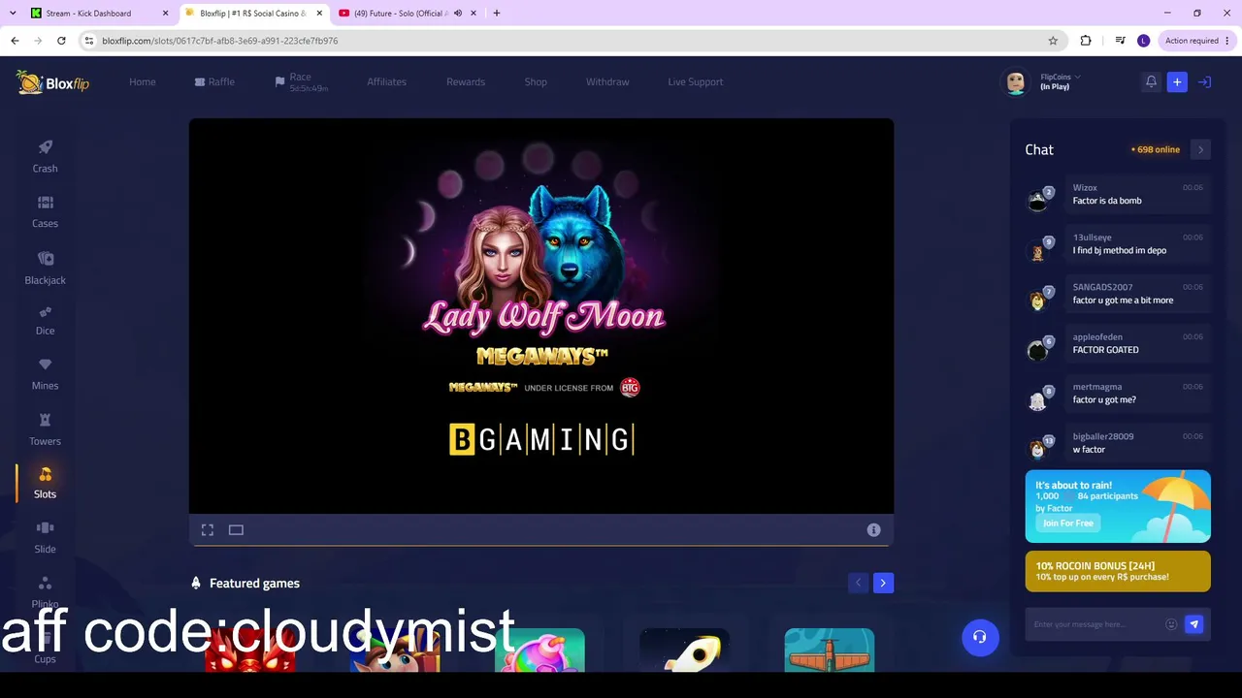This screenshot has width=1242, height=698.
Task: Open browser extensions menu
Action: click(1086, 41)
